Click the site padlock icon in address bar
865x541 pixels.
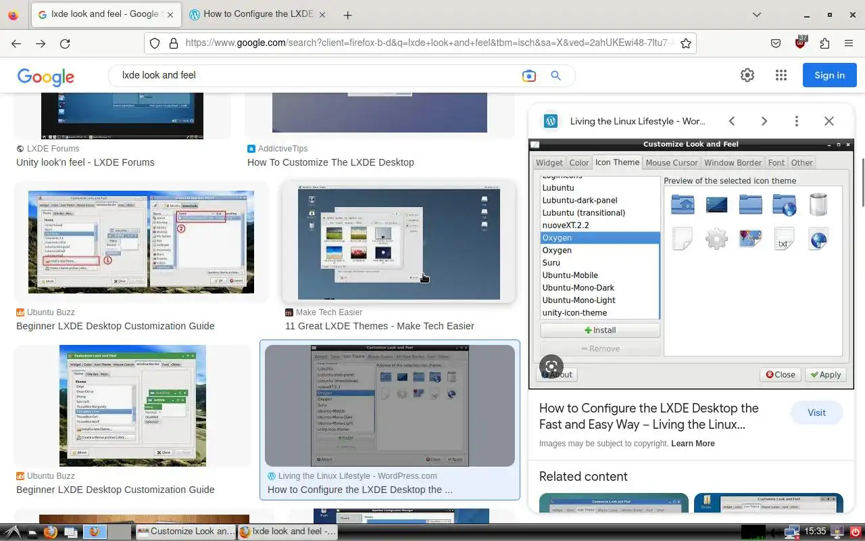(x=173, y=43)
